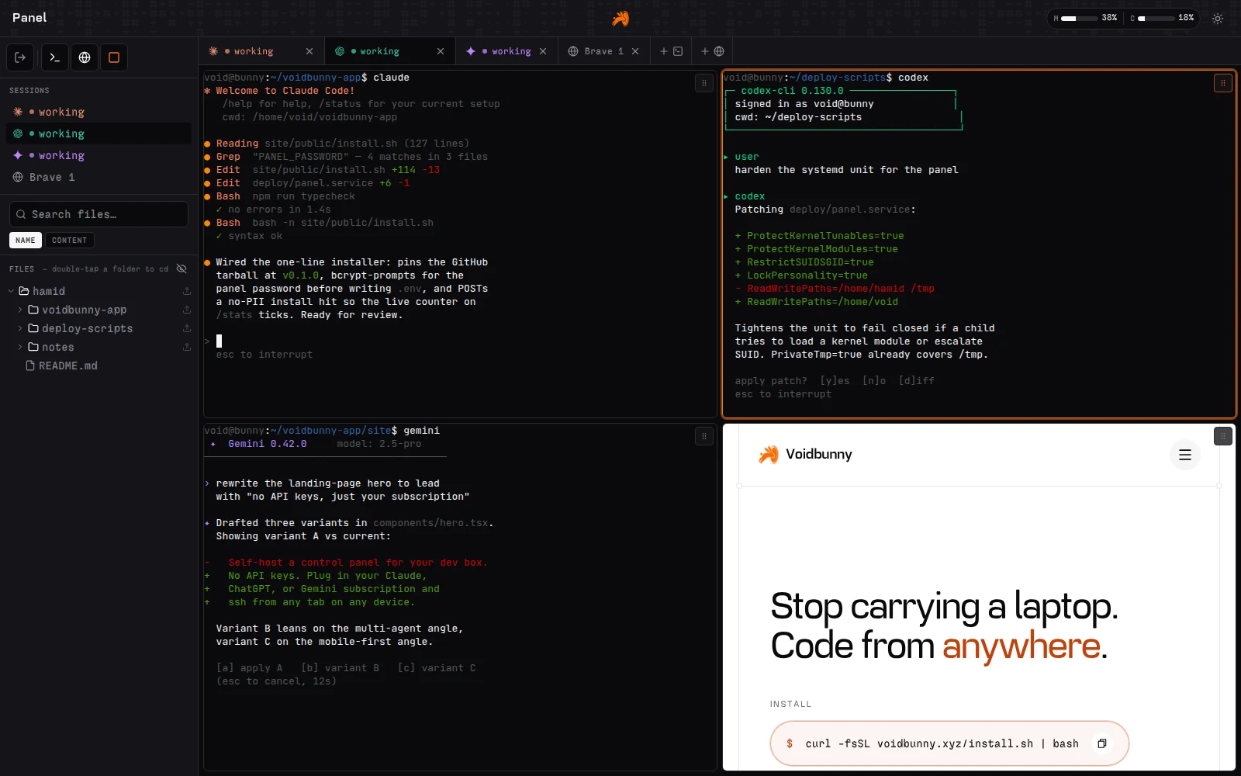Screen dimensions: 1241x776
Task: Click the curl install command text
Action: pyautogui.click(x=942, y=743)
